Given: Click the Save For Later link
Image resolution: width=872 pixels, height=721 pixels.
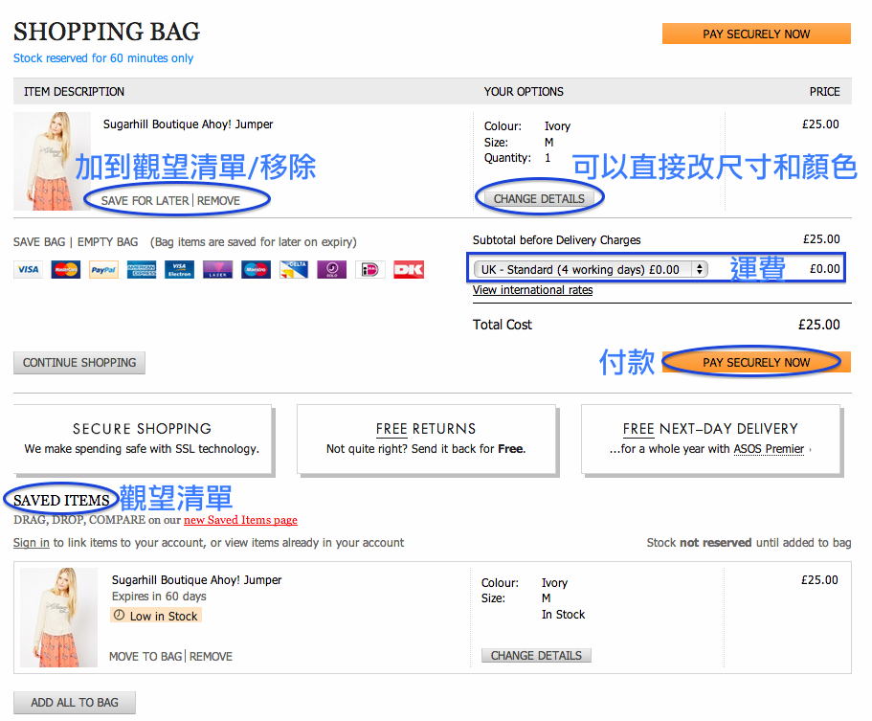Looking at the screenshot, I should coord(145,201).
